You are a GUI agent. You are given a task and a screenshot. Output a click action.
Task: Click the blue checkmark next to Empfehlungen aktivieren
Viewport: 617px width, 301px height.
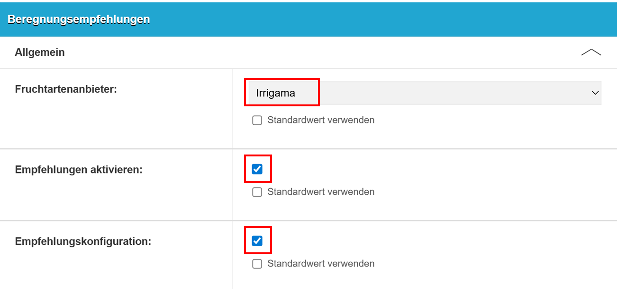point(257,169)
